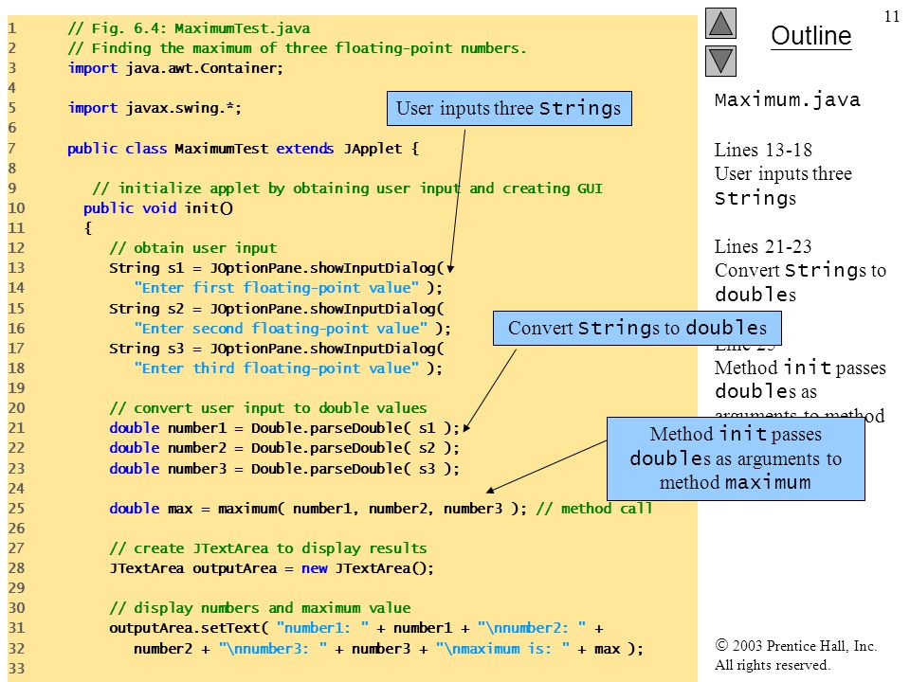Click the '// display numbers and maximum value' comment
The image size is (910, 682).
260,608
